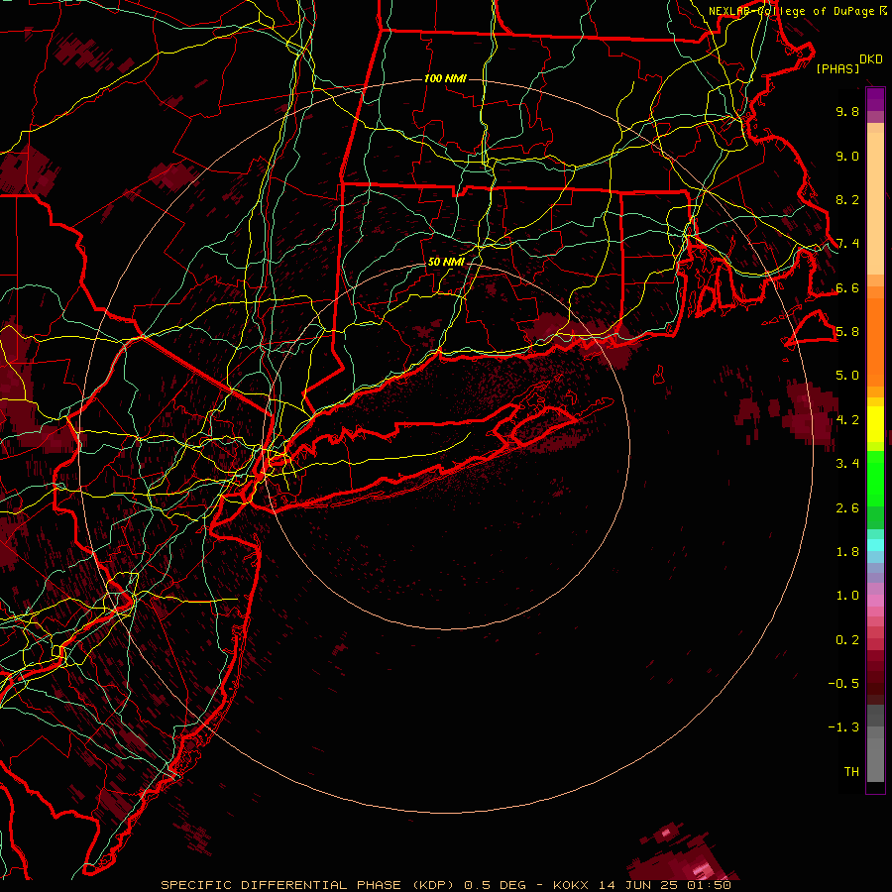Viewport: 892px width, 892px height.
Task: Select the purple top band of the color scale
Action: [x=875, y=99]
